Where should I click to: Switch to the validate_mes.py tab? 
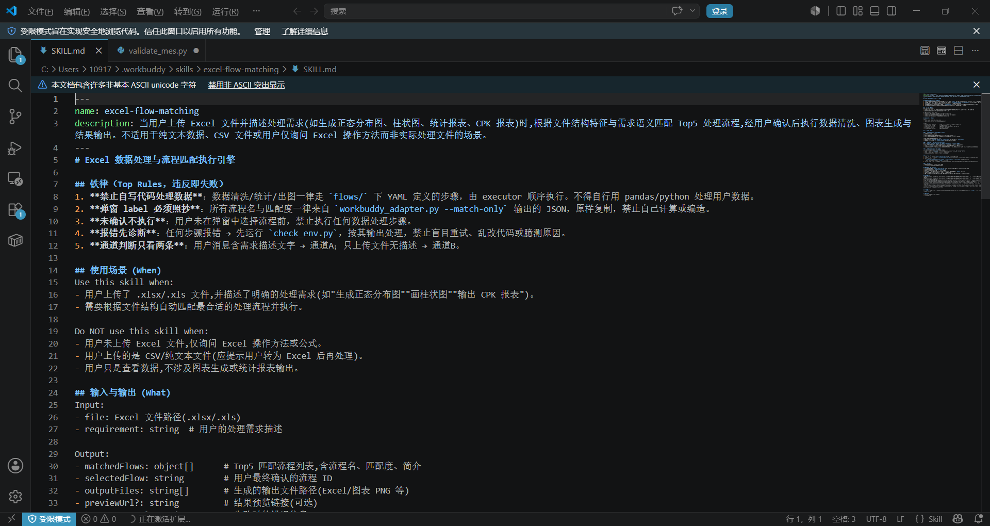pos(158,51)
